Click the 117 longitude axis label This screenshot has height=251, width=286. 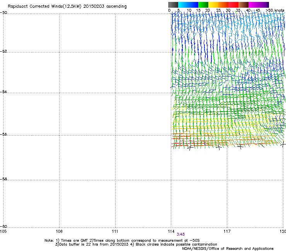coord(227,231)
